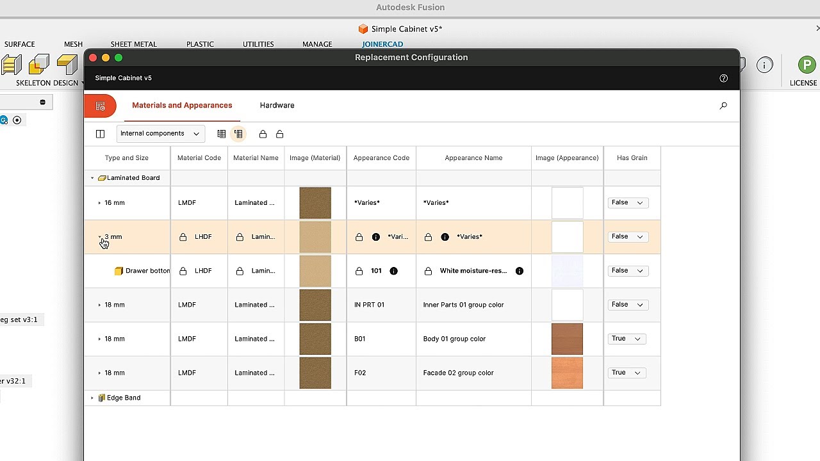Open help in Replacement Configuration header
Viewport: 820px width, 461px height.
(723, 78)
